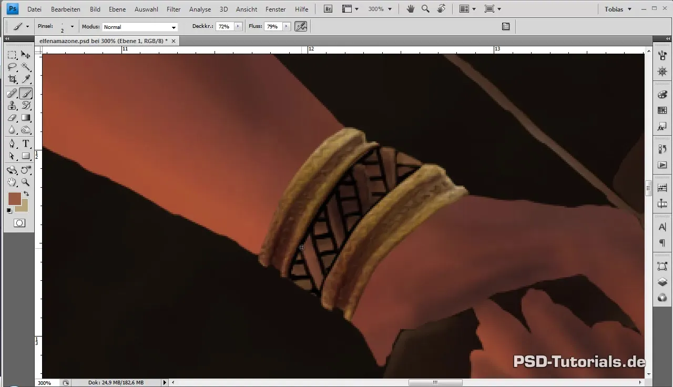
Task: Select the History Brush tool
Action: tap(25, 106)
